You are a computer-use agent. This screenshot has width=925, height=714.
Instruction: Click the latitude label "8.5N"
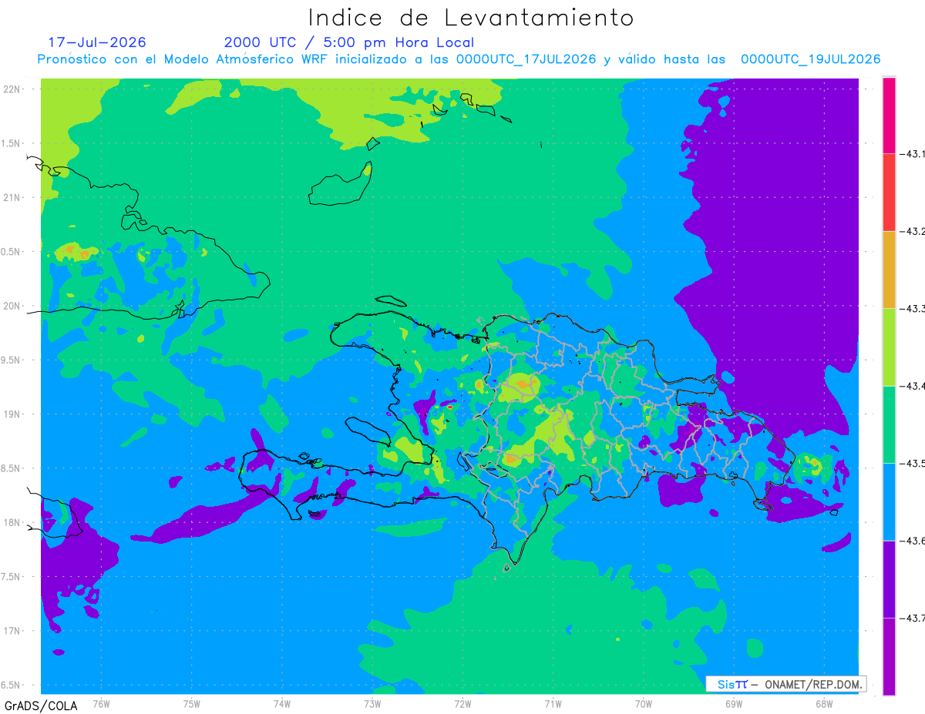coord(10,468)
